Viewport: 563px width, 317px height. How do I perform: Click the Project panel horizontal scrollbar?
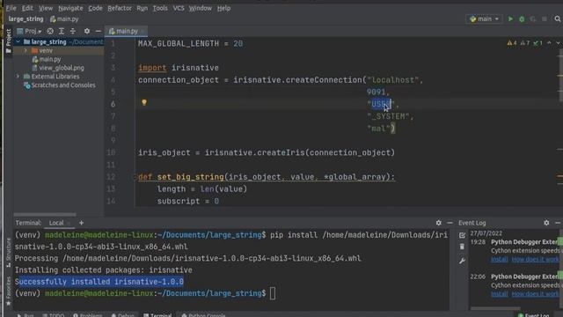tap(45, 215)
